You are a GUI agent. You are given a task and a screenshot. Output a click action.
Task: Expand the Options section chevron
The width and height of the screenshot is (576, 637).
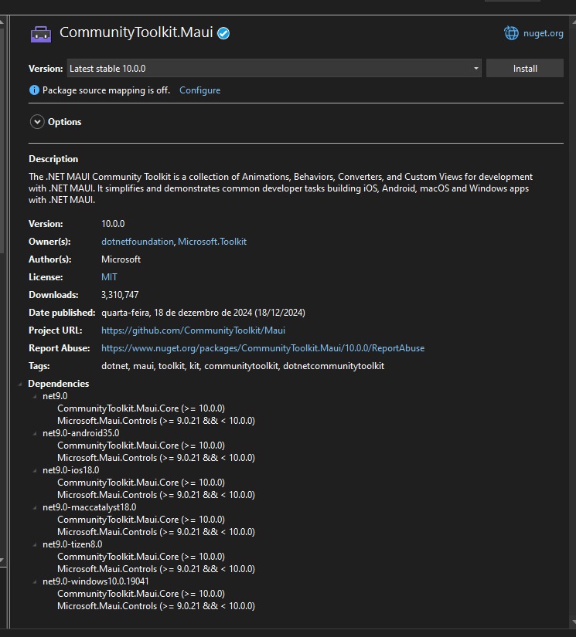coord(37,122)
